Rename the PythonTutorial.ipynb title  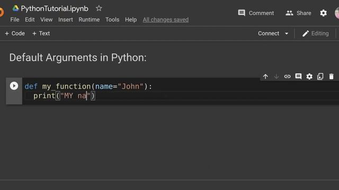coord(55,8)
